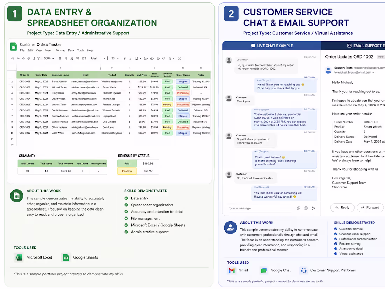Click the paint format roller icon

pos(38,59)
